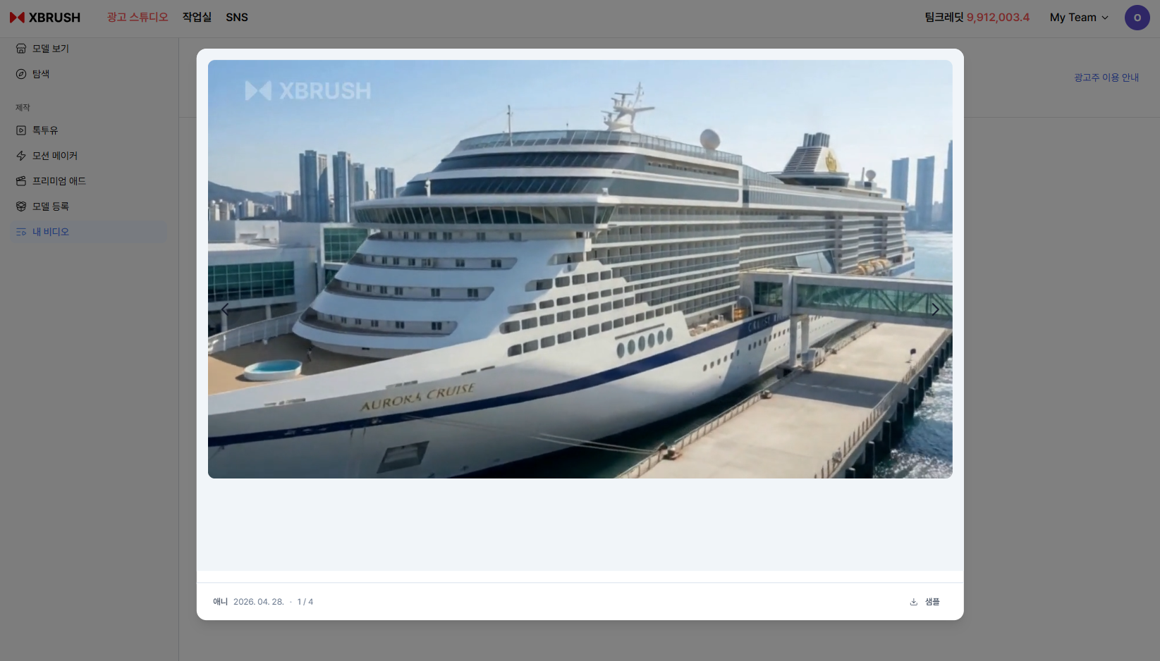This screenshot has width=1160, height=661.
Task: Open the 모델 보기 sidebar icon
Action: (21, 49)
